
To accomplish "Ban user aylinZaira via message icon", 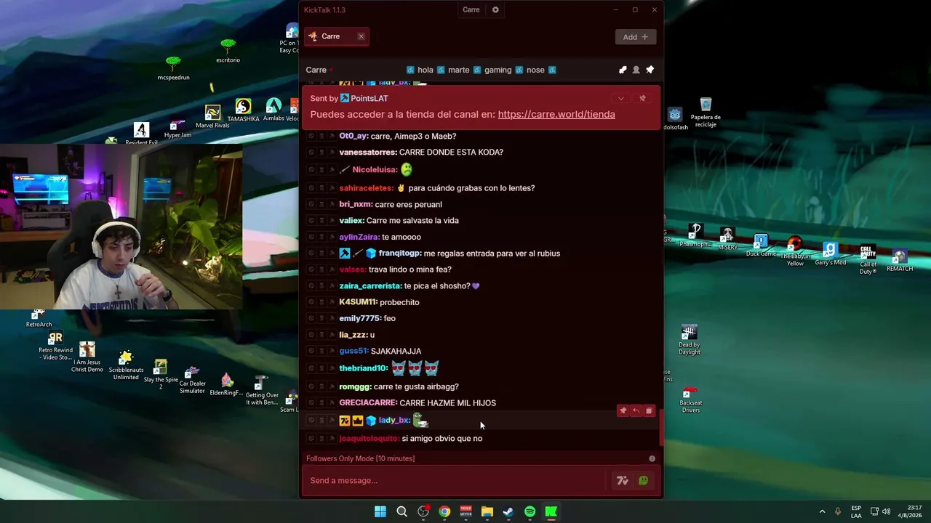I will coord(311,237).
